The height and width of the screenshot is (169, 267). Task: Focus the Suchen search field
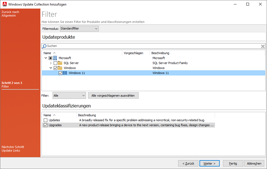coord(153,46)
